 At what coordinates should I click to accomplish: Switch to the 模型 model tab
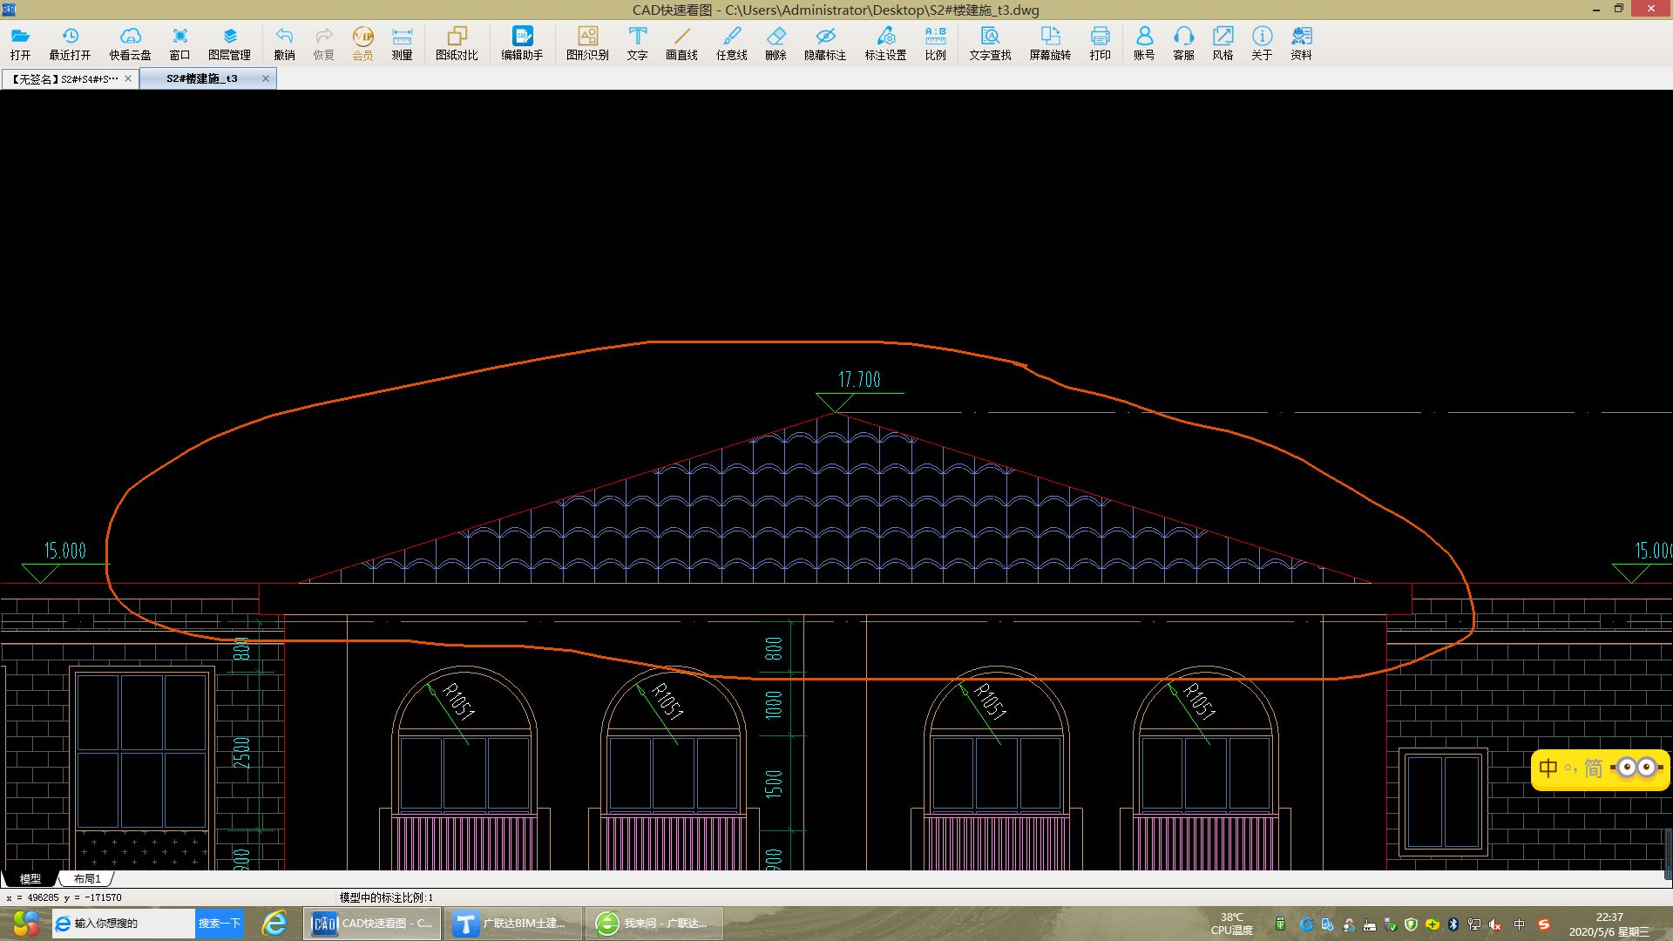coord(30,879)
